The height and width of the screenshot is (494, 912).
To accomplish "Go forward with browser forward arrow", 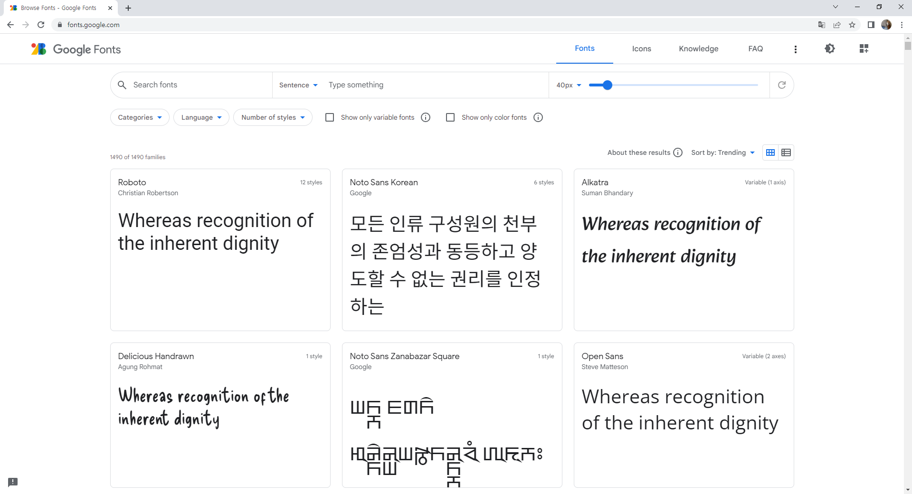I will pyautogui.click(x=26, y=25).
